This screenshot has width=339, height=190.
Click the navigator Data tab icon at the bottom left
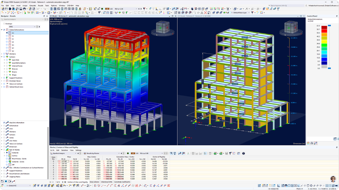[x=2, y=182]
